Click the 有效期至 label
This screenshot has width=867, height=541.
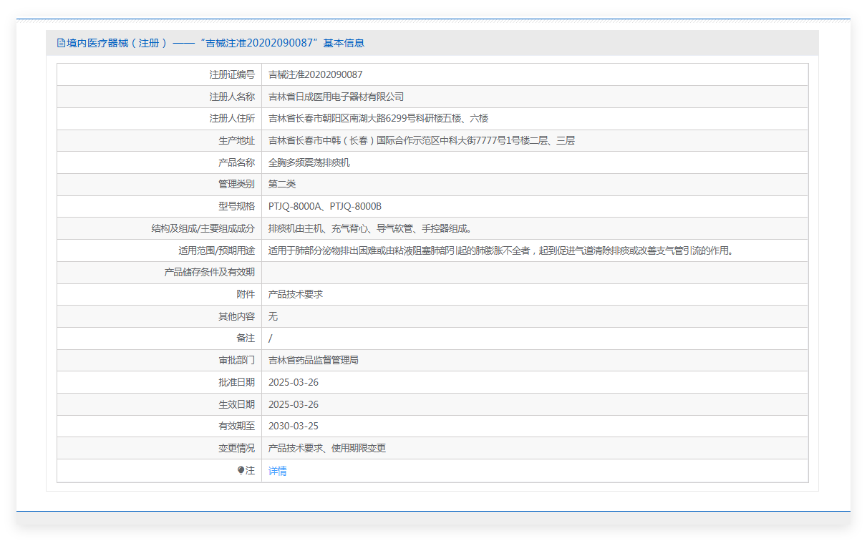(236, 426)
